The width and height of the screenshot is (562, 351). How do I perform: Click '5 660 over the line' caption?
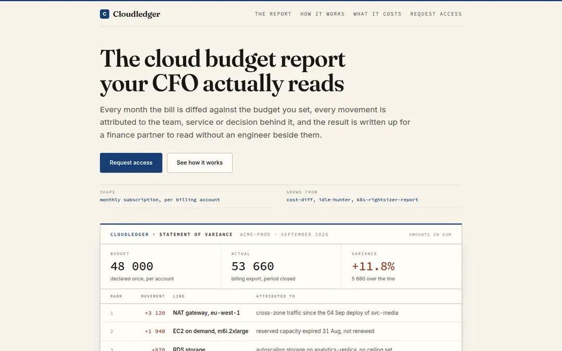373,279
